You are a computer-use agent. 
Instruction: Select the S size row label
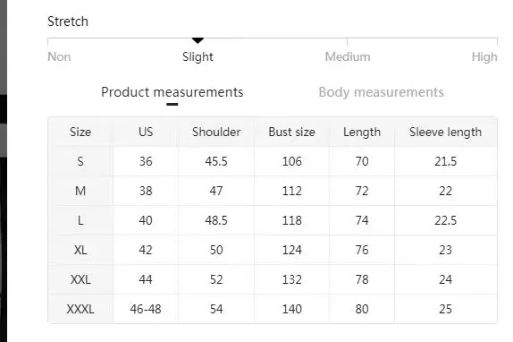click(80, 161)
